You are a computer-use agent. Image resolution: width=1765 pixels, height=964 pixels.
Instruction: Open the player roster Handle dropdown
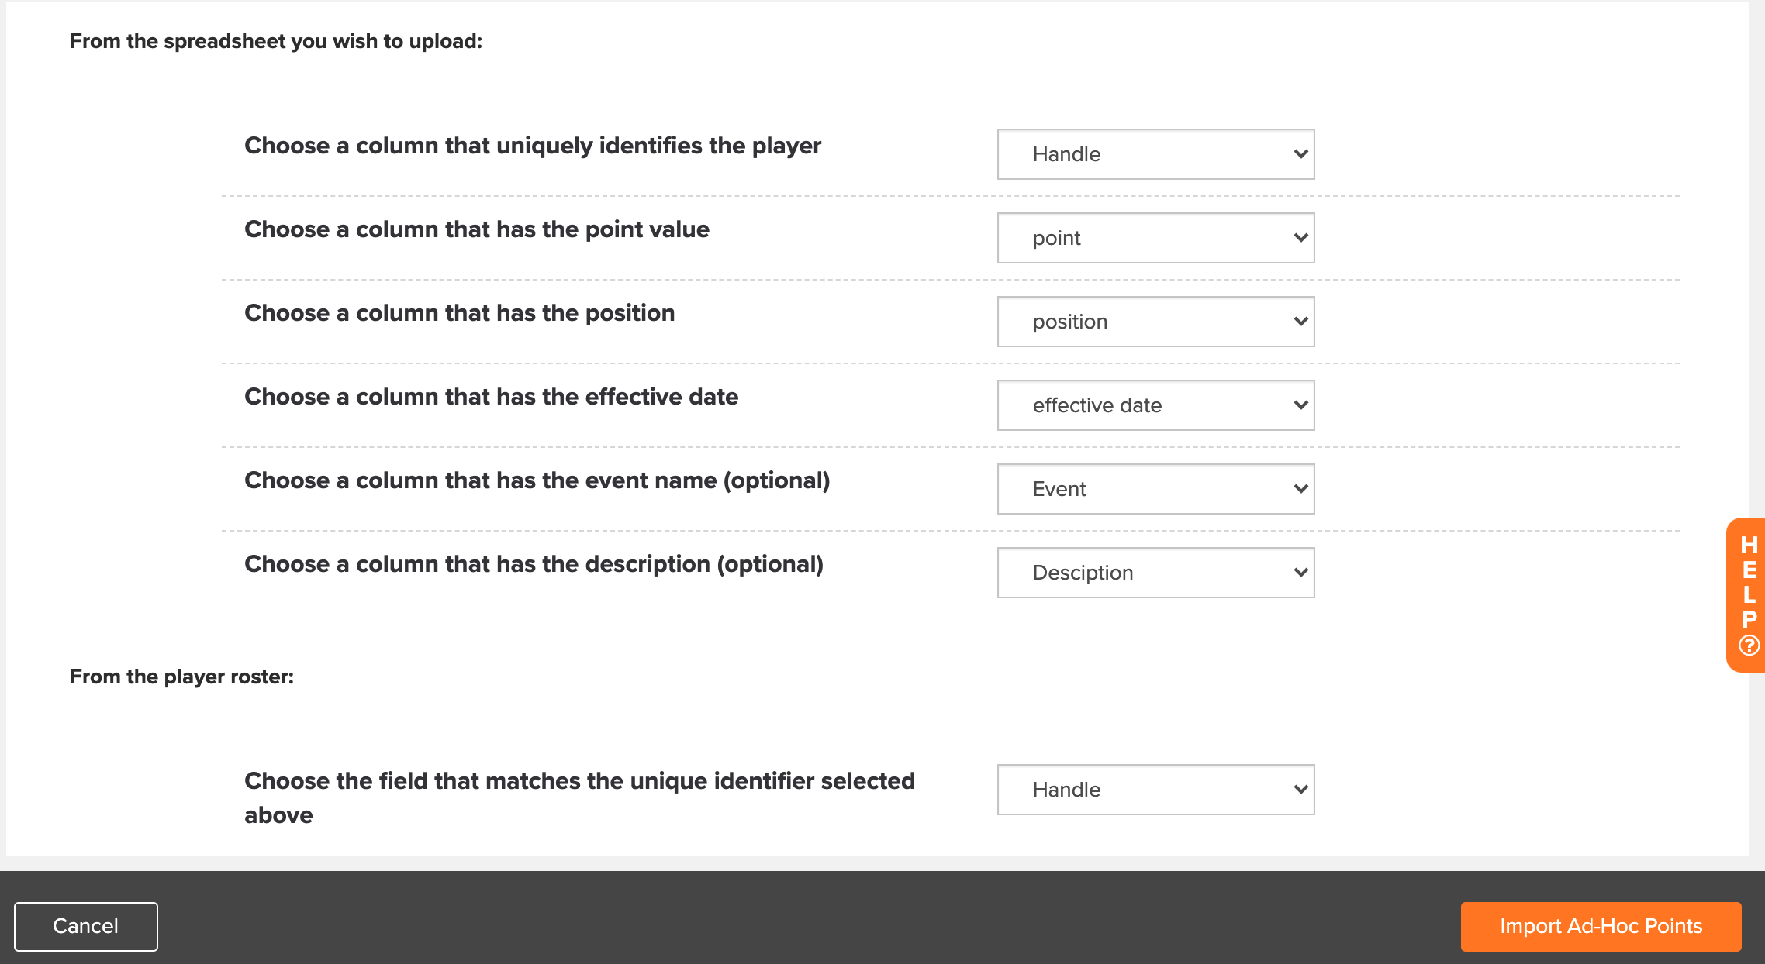pos(1155,790)
